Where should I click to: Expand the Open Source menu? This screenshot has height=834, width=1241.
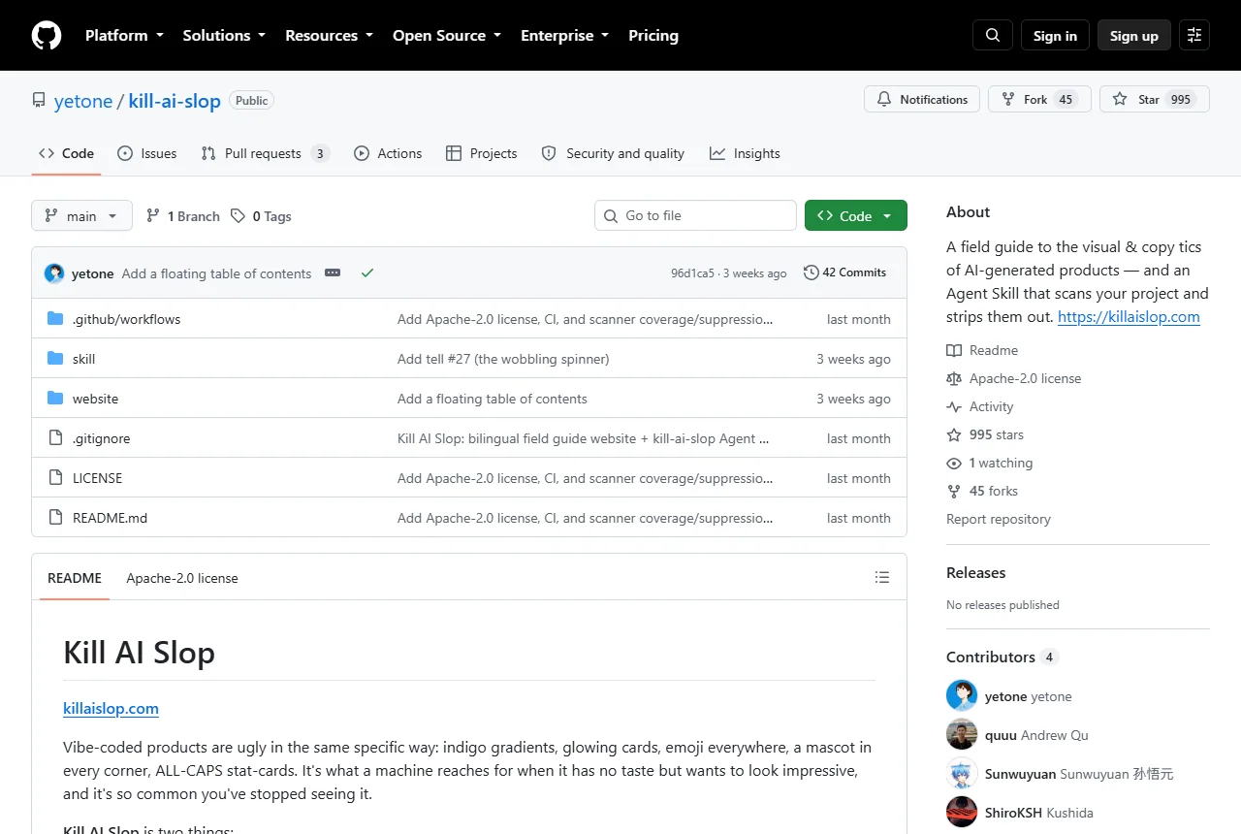point(447,35)
